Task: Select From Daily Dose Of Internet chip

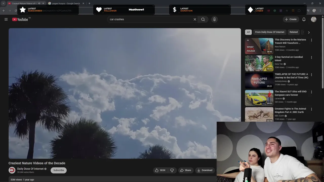Action: [270, 32]
